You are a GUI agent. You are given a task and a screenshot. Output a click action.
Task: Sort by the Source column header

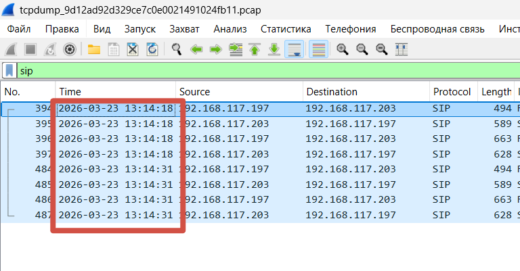click(239, 92)
